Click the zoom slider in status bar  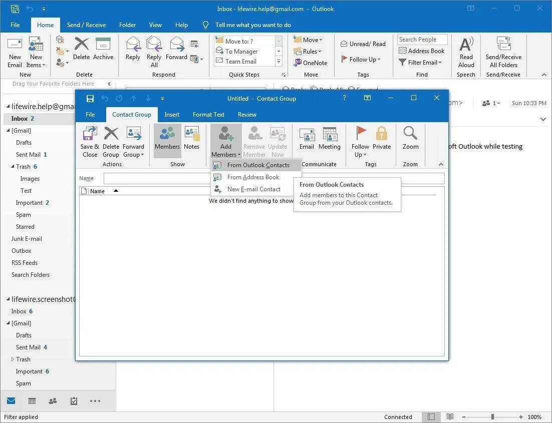point(492,416)
